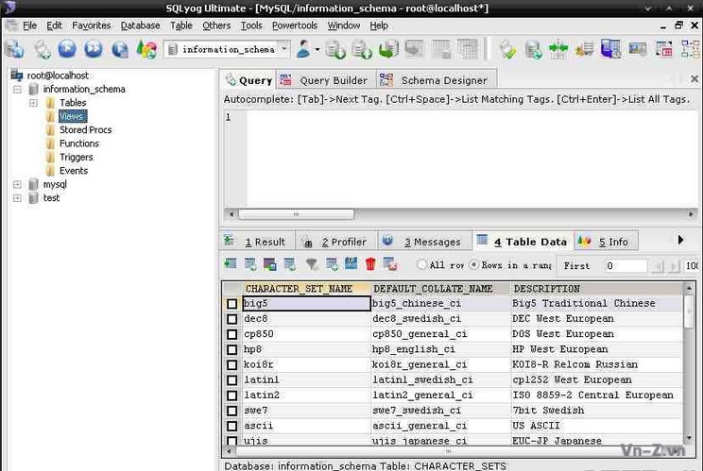Click the Stored Procs folder icon

click(52, 130)
